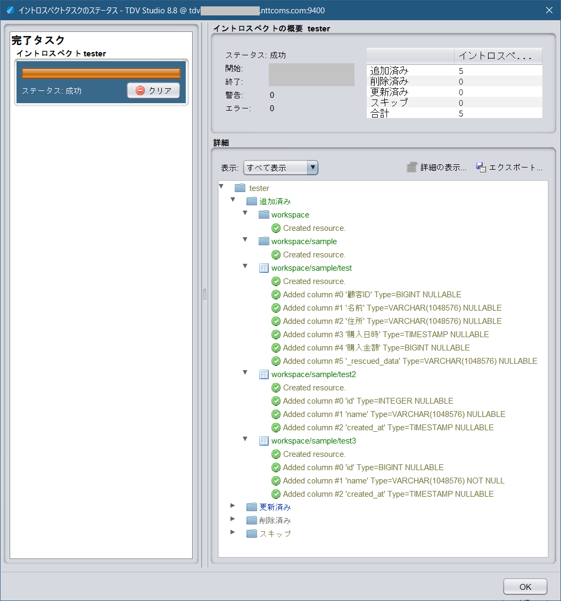The width and height of the screenshot is (561, 601).
Task: Click the workspace/sample/test2 table icon
Action: click(264, 374)
